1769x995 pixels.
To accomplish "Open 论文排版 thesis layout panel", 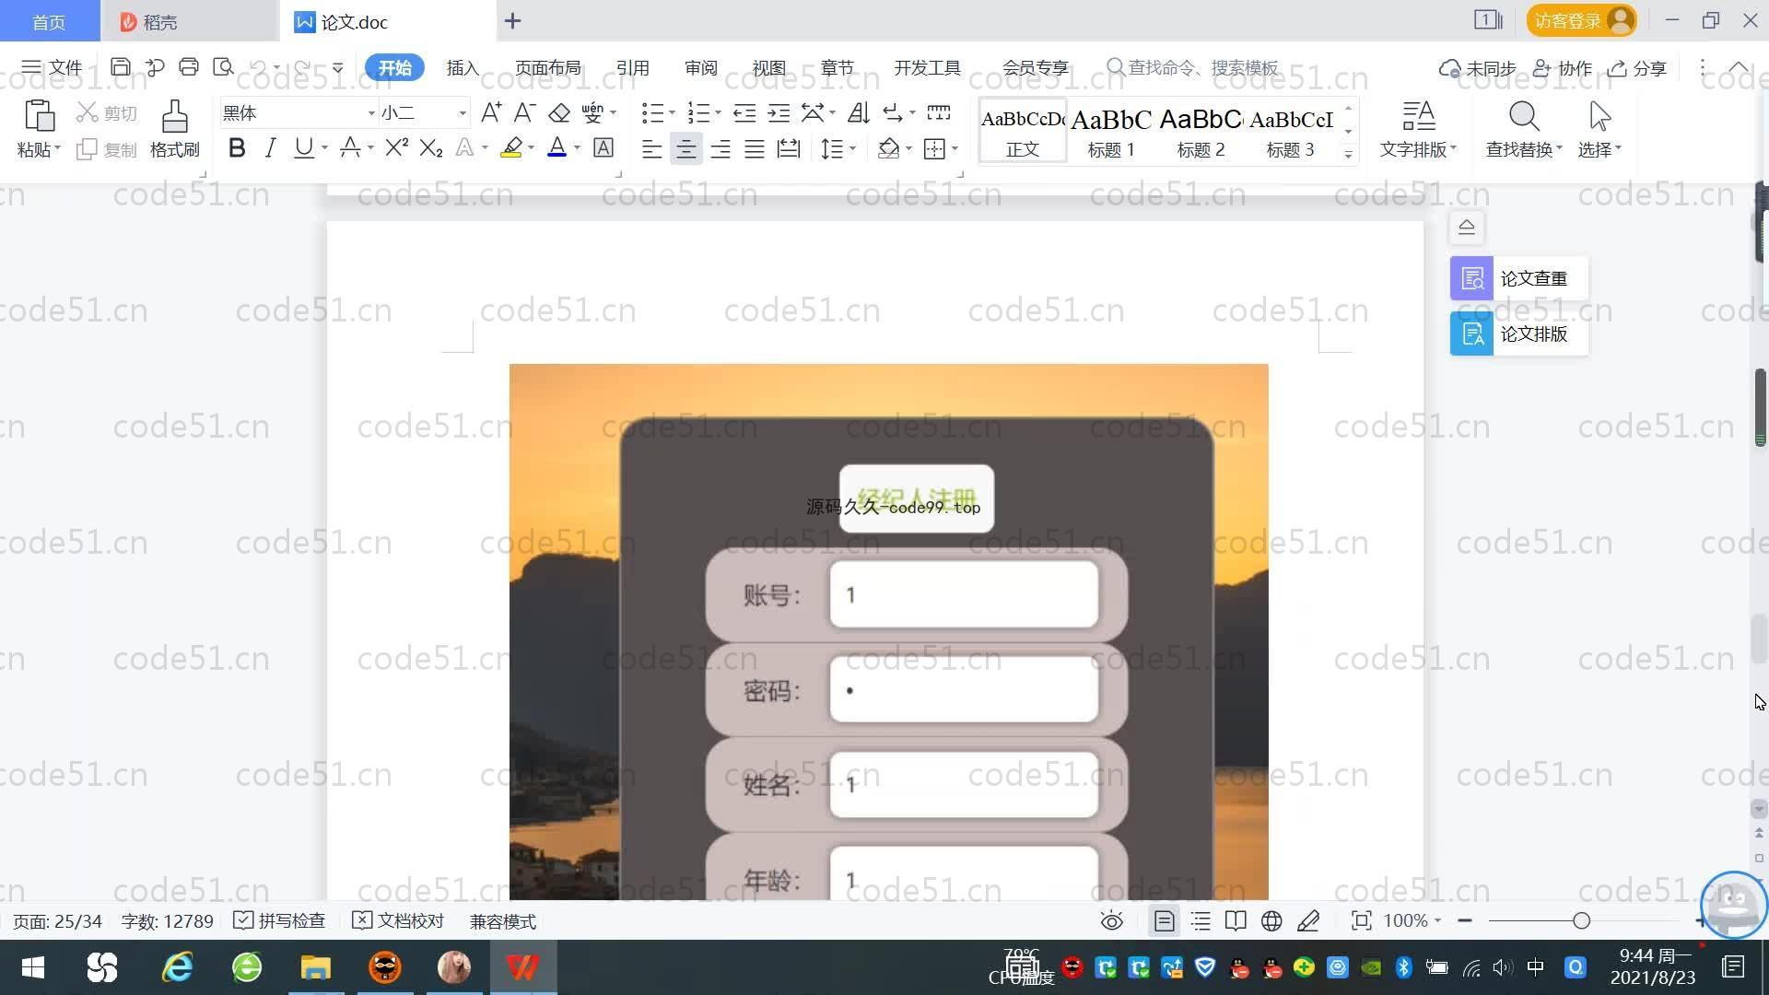I will point(1519,334).
